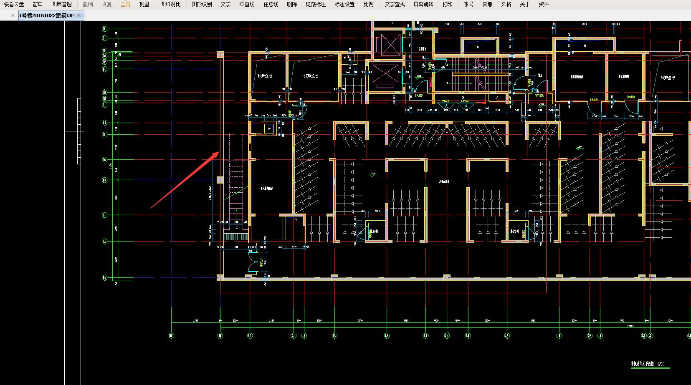Image resolution: width=691 pixels, height=385 pixels.
Task: Select the 任意线 freehand line tool
Action: click(271, 4)
